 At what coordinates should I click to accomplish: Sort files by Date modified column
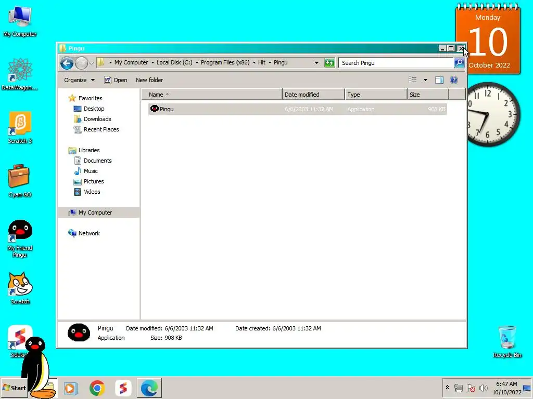[313, 95]
